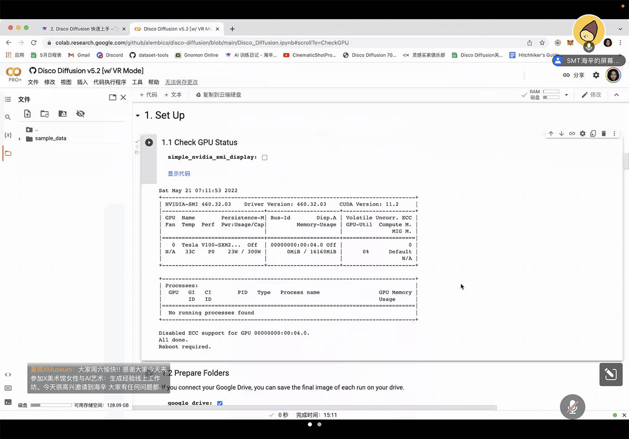The width and height of the screenshot is (629, 439).
Task: Toggle simple_nvidia_smi_display checkbox
Action: (265, 157)
